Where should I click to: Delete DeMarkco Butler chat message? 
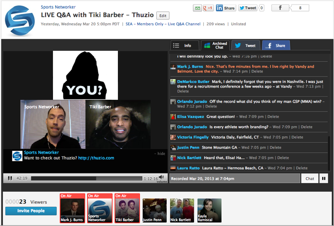[183, 91]
